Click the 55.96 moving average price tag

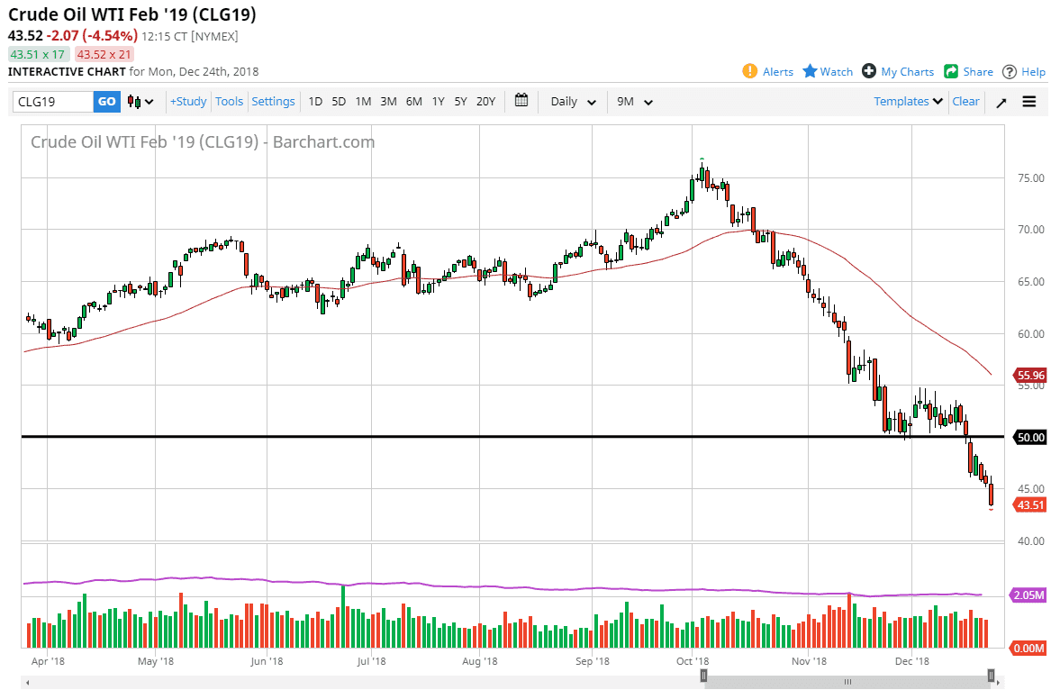click(x=1029, y=375)
